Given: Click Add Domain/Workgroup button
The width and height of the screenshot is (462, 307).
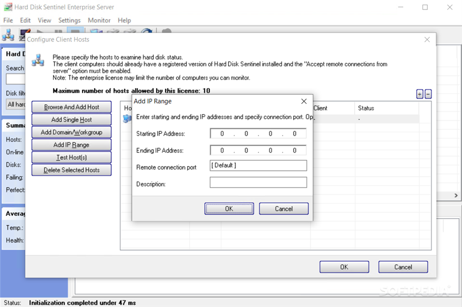Looking at the screenshot, I should pos(71,132).
